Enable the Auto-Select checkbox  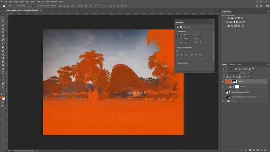point(16,6)
